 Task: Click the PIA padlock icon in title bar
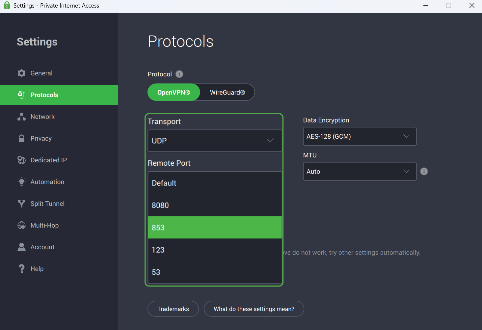(x=7, y=5)
